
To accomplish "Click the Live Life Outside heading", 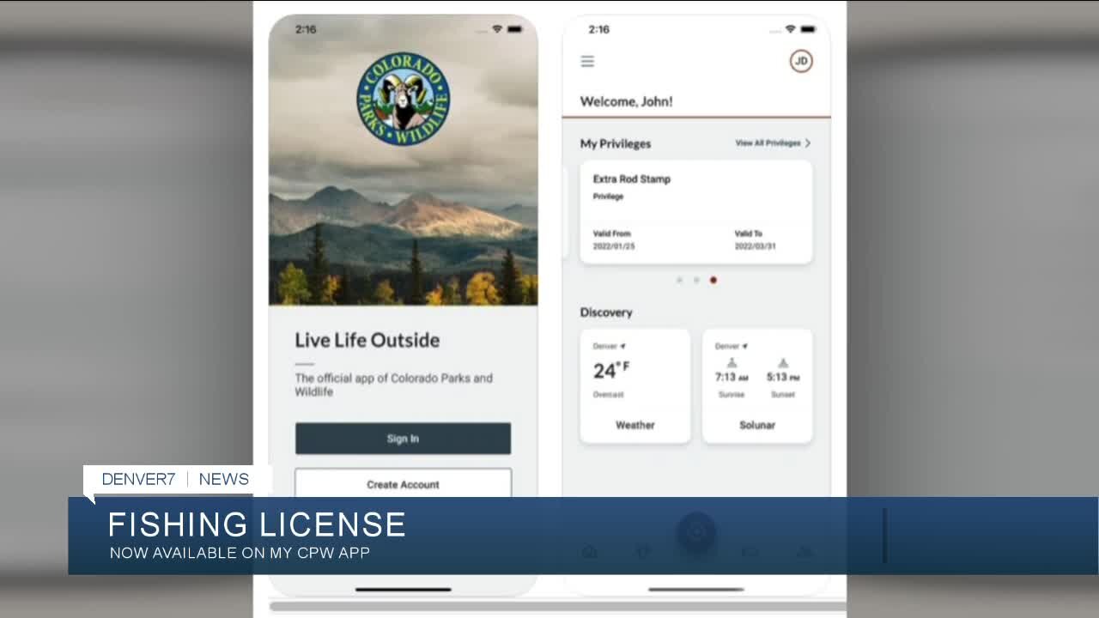I will coord(367,340).
